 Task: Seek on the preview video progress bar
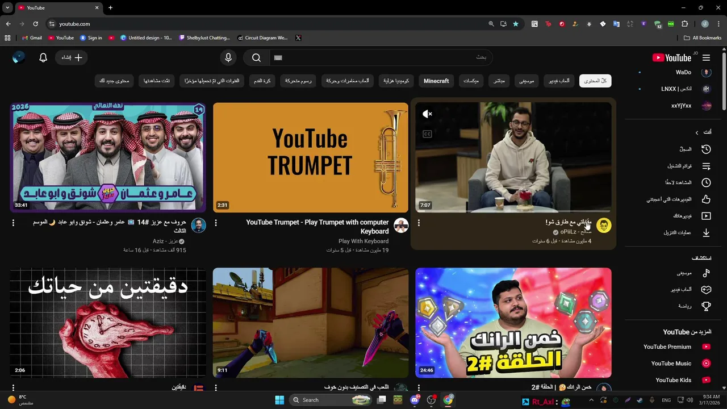[x=513, y=211]
